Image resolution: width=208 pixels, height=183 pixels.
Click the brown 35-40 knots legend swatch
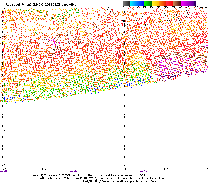click(x=177, y=3)
